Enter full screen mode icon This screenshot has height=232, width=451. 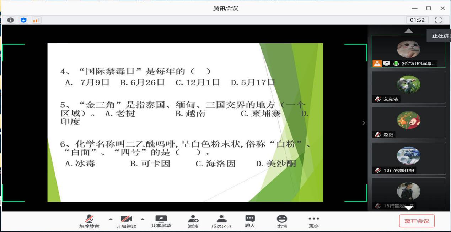click(x=439, y=20)
